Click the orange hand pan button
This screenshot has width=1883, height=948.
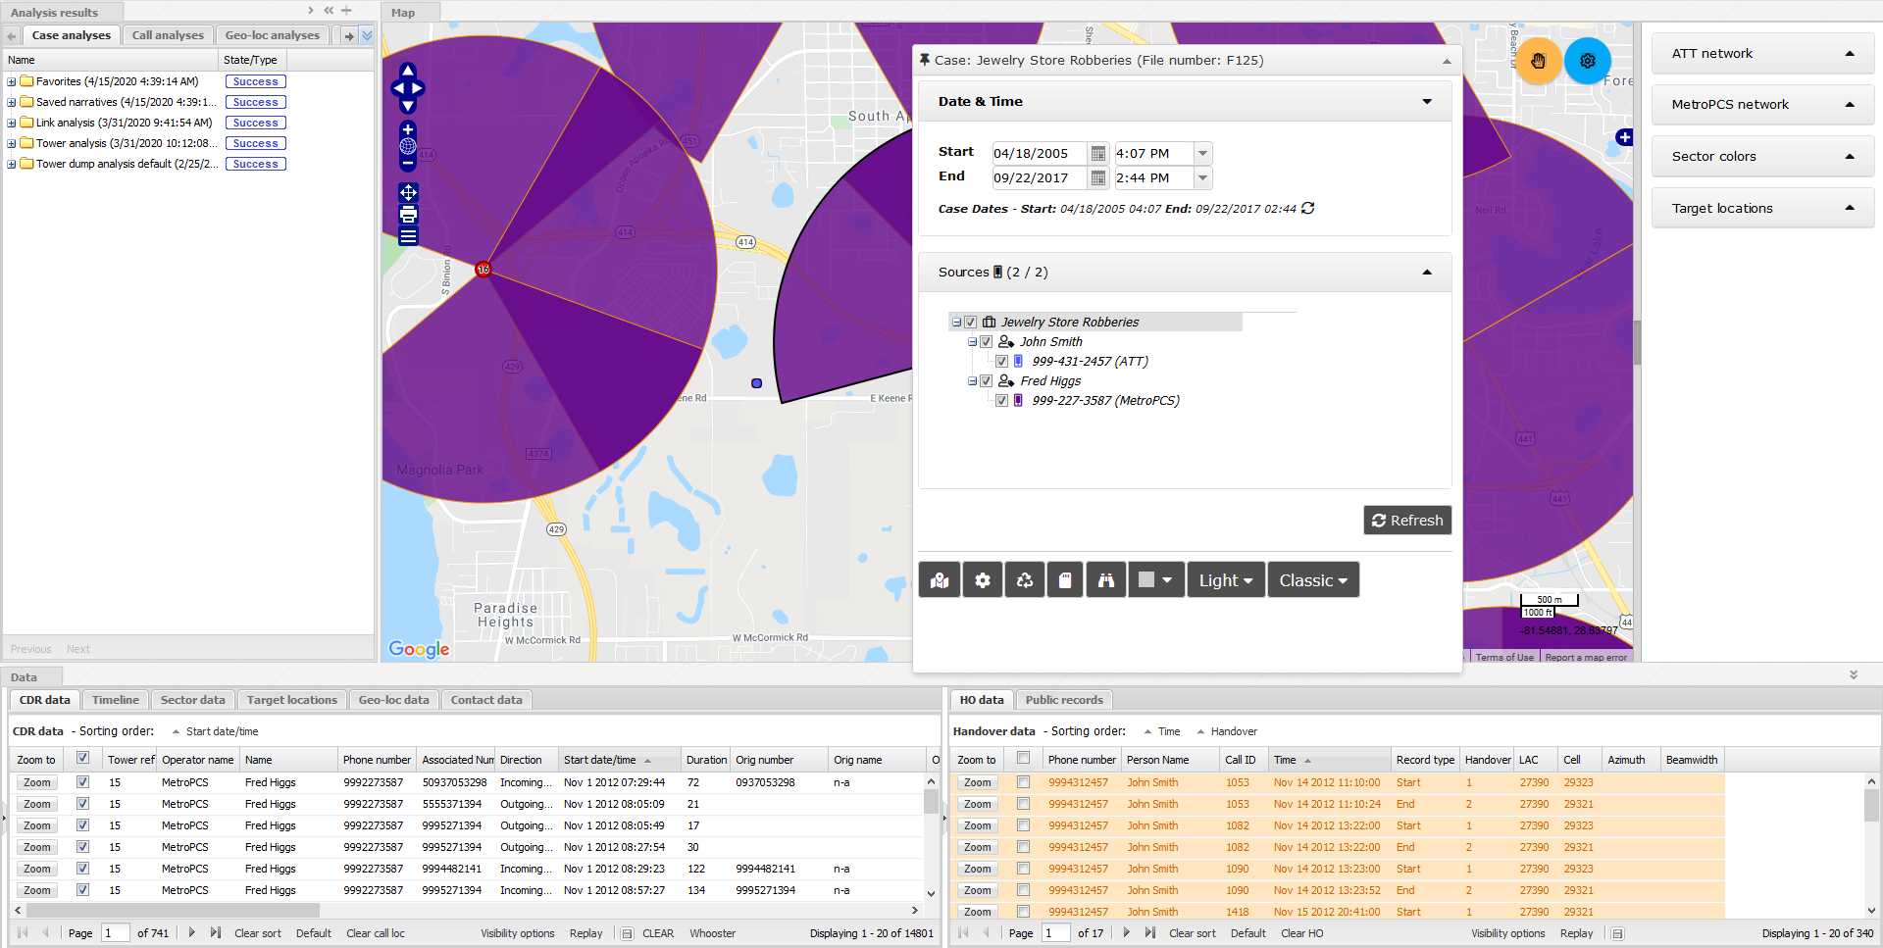pos(1538,61)
